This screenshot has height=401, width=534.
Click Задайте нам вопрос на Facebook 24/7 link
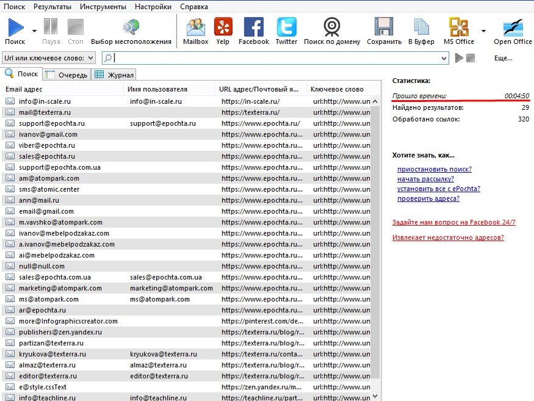click(454, 222)
